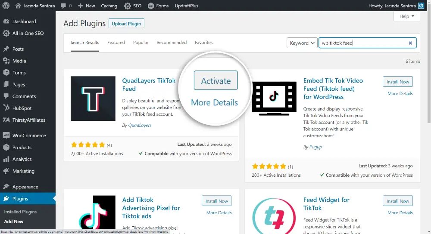Switch to the Featured tab
The image size is (431, 234).
click(x=116, y=43)
